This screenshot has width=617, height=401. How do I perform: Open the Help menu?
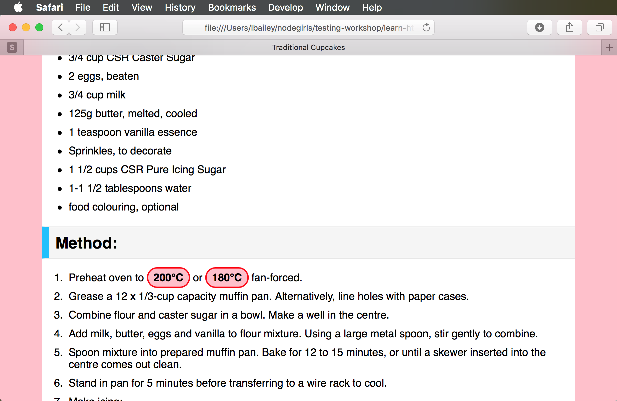pyautogui.click(x=372, y=7)
